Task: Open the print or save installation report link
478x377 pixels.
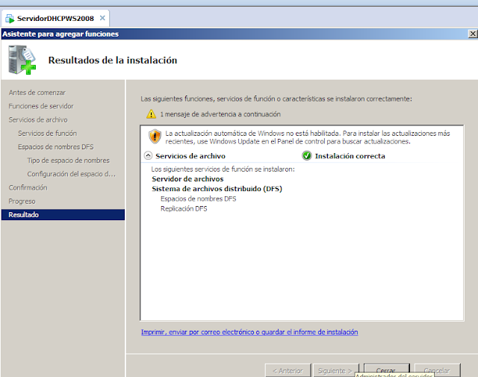Action: 249,332
